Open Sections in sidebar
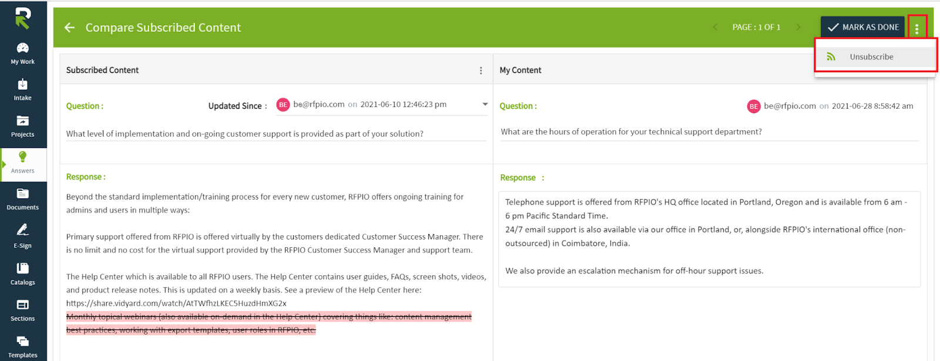The image size is (940, 361). coord(23,311)
